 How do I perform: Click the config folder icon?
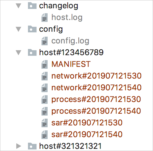32,29
